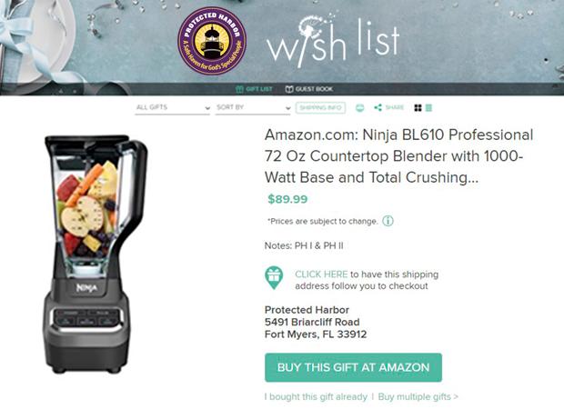Image resolution: width=564 pixels, height=409 pixels.
Task: Switch to grid view layout
Action: point(418,108)
